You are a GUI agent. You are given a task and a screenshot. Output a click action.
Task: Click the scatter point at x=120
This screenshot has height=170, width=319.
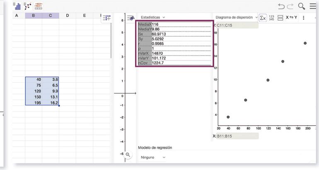coord(268,80)
